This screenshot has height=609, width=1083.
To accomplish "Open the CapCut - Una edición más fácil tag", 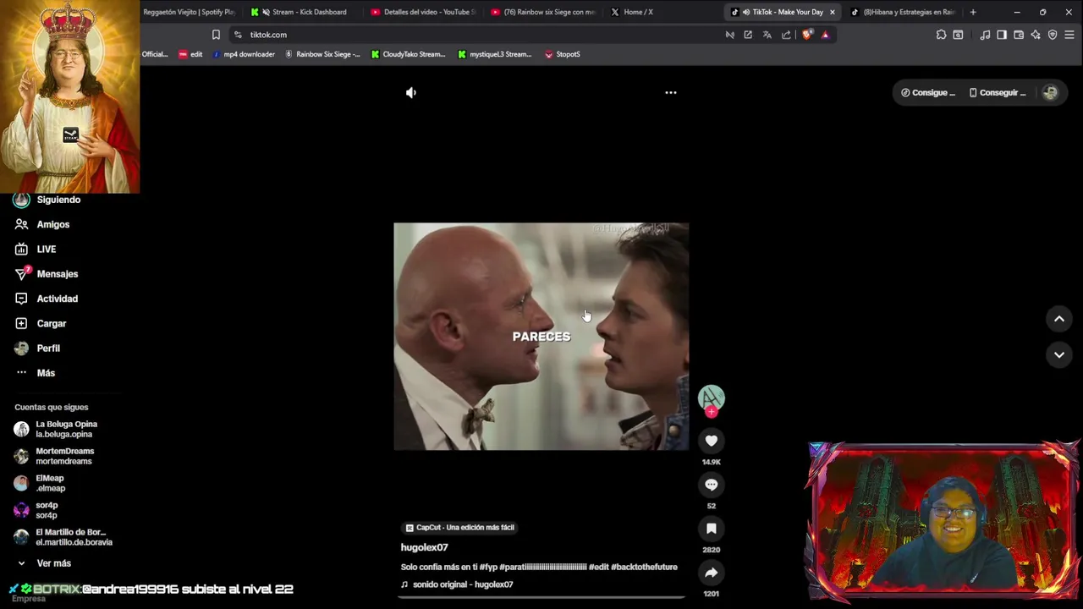I will pyautogui.click(x=459, y=528).
